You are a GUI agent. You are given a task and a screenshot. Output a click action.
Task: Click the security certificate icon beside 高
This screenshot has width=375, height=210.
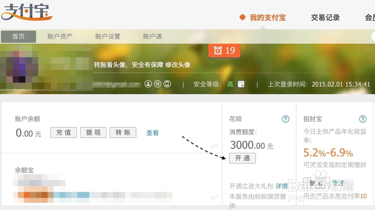point(241,84)
